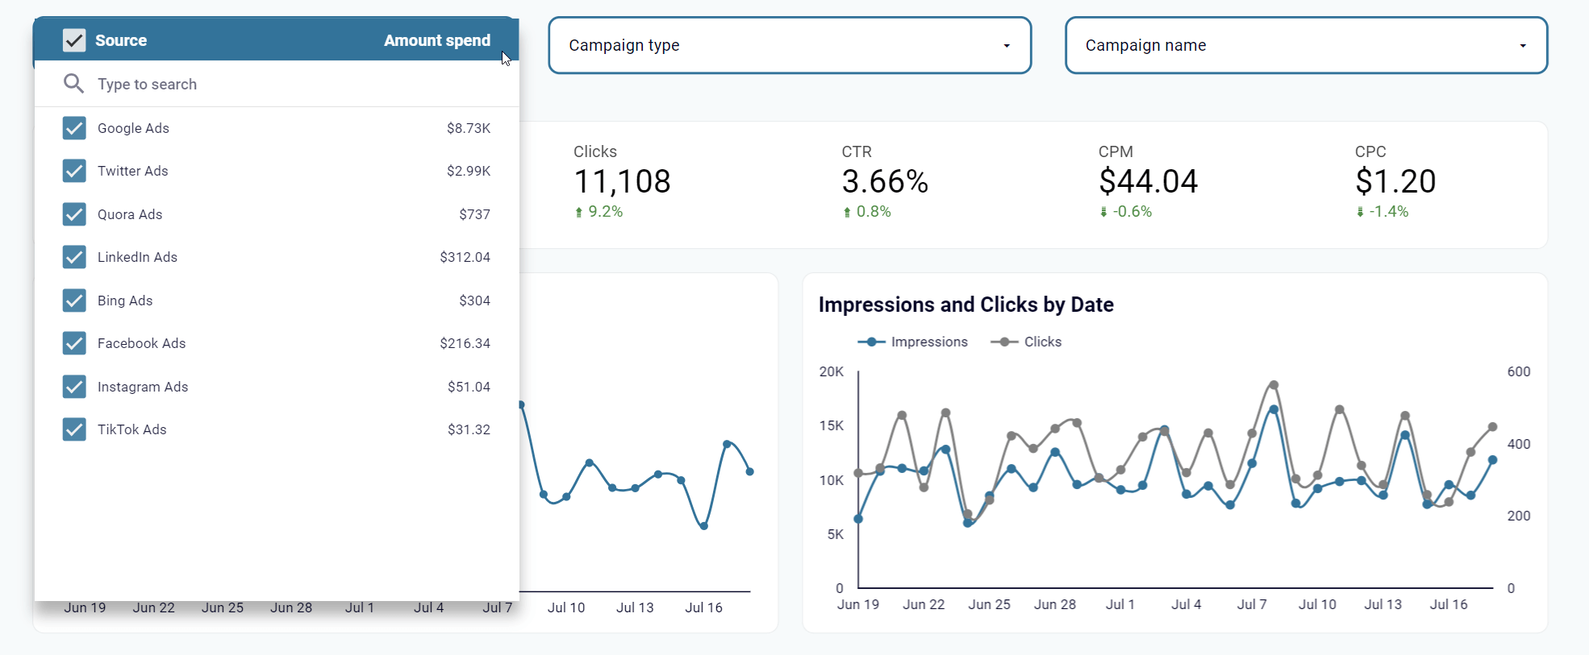Click the Impressions legend marker
The height and width of the screenshot is (655, 1589).
pos(871,342)
